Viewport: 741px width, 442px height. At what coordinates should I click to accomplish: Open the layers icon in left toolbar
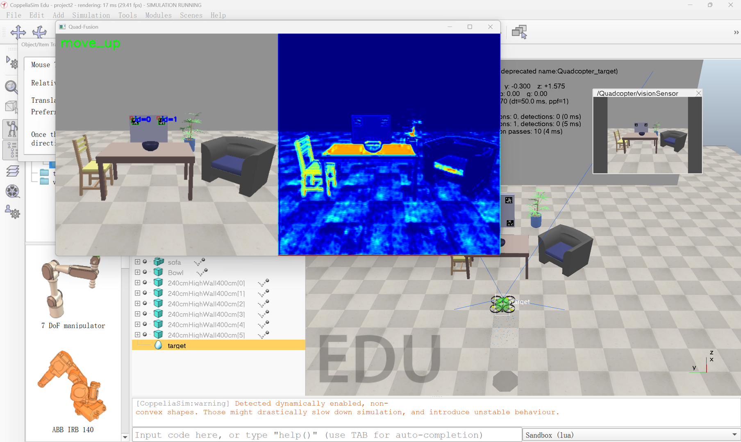(12, 171)
